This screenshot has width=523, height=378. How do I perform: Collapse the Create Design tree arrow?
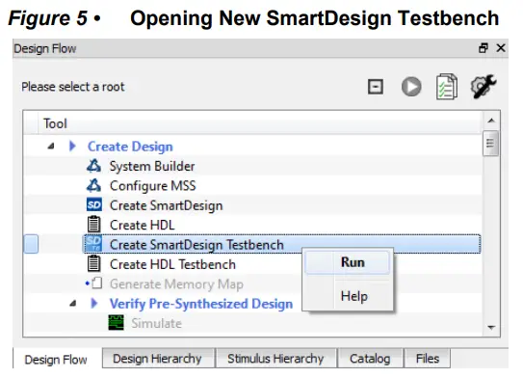pyautogui.click(x=51, y=146)
